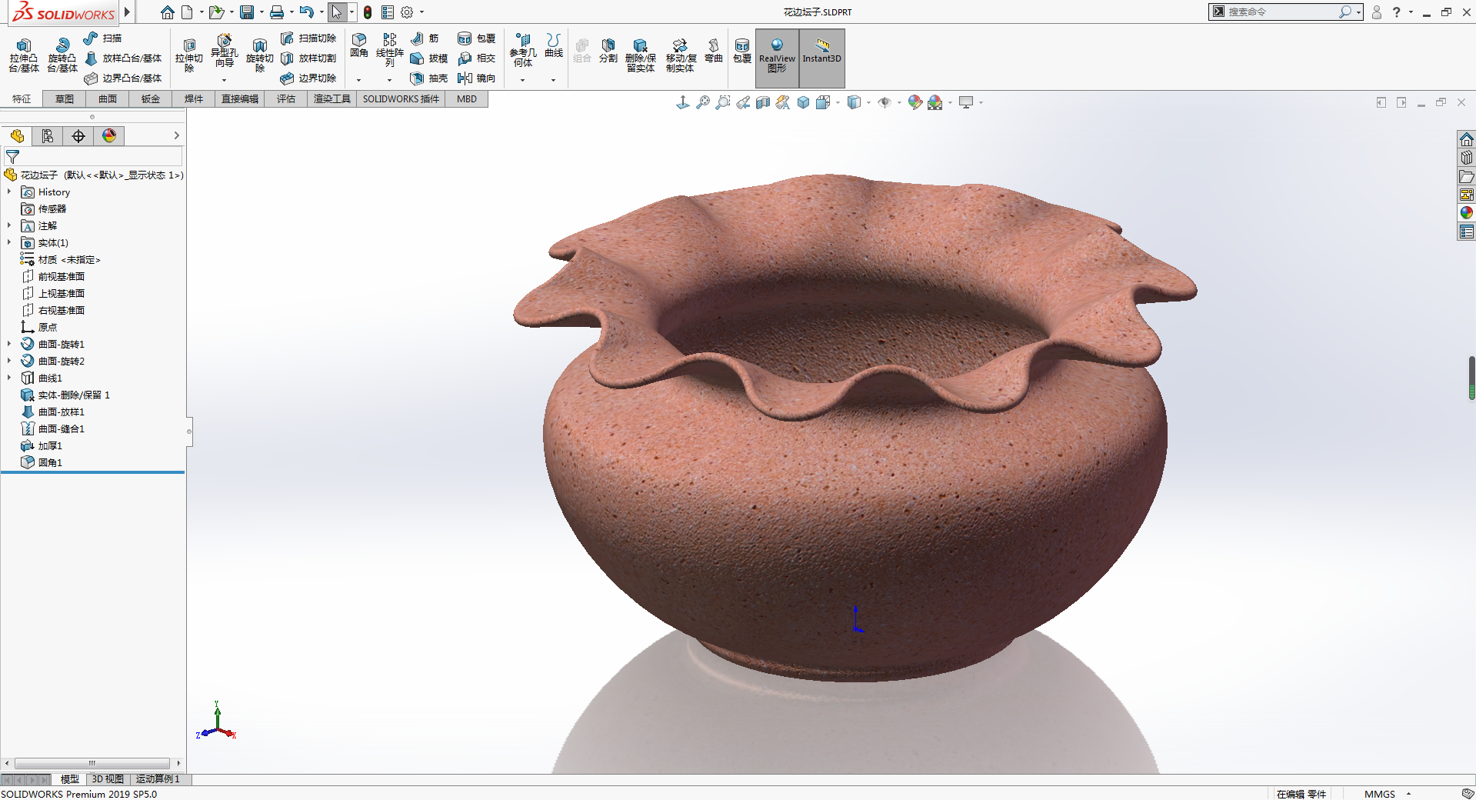Open the Fillet (圆角) dropdown arrow
This screenshot has width=1476, height=800.
coord(359,80)
